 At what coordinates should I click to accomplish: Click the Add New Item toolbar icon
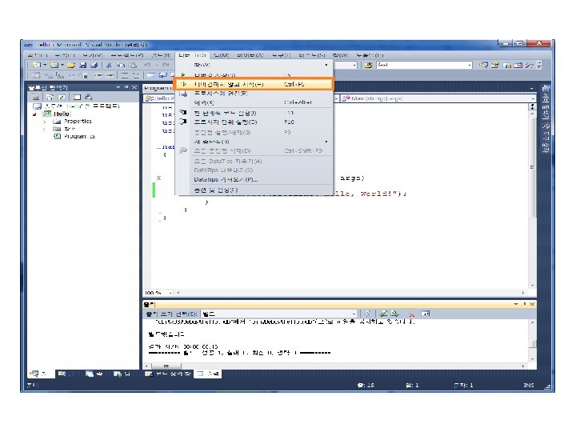54,65
